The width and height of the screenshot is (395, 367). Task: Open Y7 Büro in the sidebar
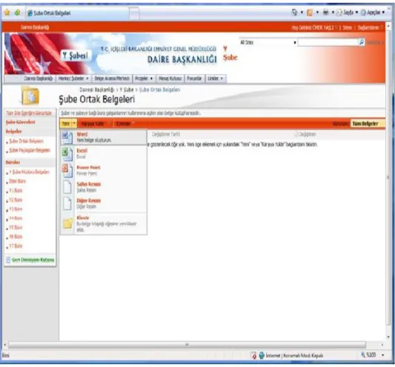click(x=16, y=246)
